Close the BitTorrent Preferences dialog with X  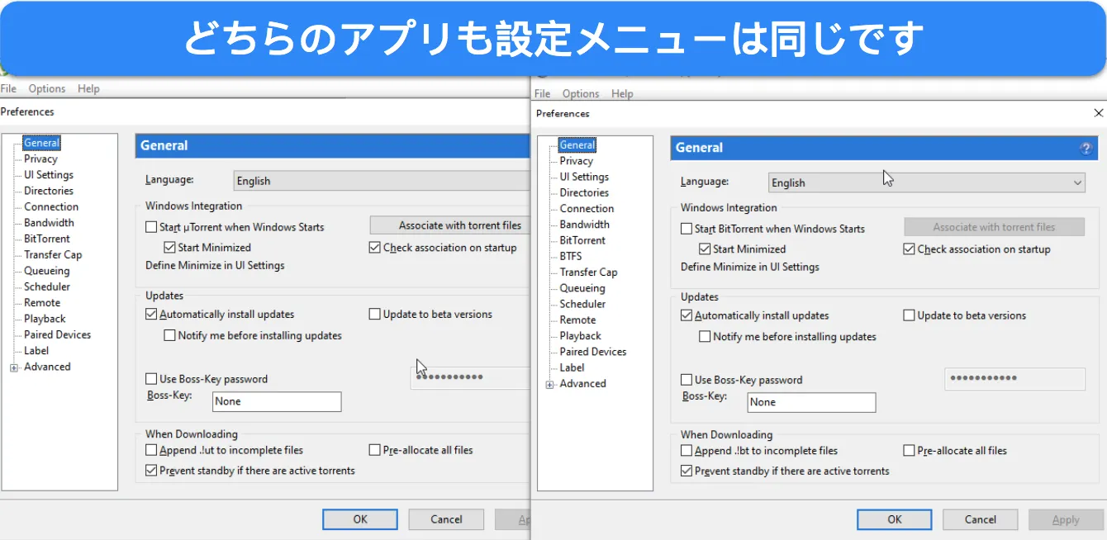(1098, 113)
